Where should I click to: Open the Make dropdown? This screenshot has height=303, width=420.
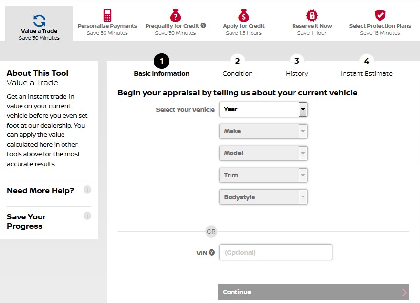coord(263,131)
